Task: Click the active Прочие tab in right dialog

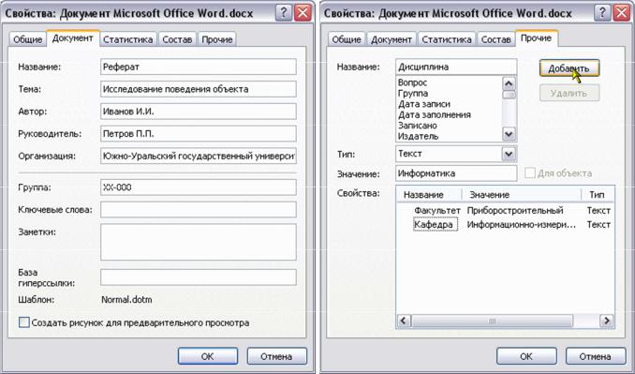Action: pos(536,38)
